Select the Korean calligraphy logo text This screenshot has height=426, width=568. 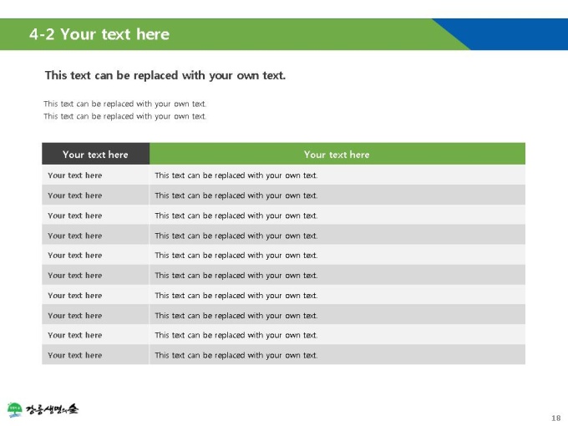tap(52, 409)
